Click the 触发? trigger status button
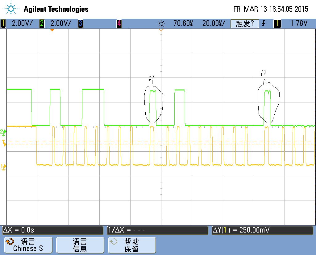 [x=245, y=24]
